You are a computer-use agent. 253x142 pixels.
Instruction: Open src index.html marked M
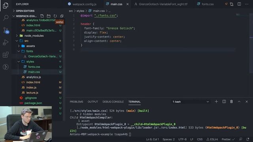[33, 82]
